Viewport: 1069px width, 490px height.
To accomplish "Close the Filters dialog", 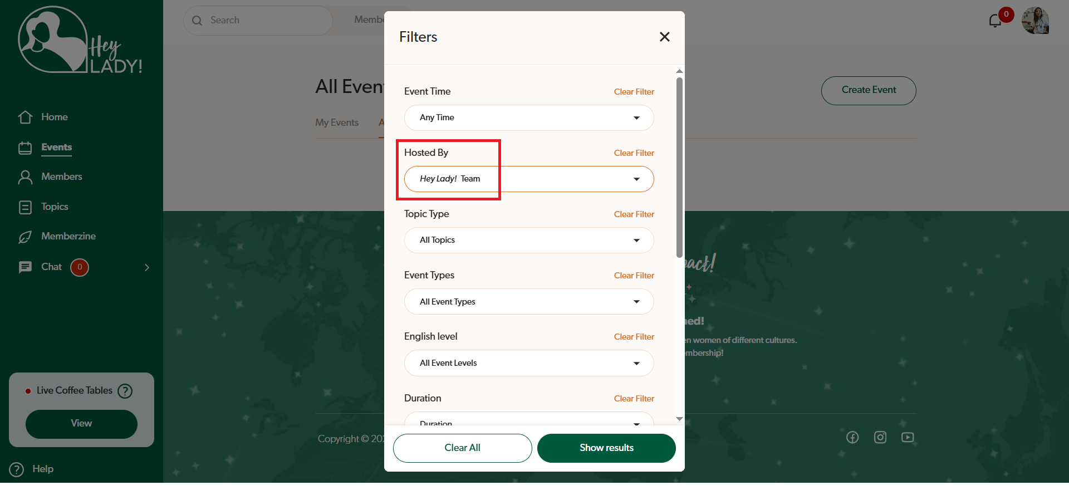I will [664, 37].
